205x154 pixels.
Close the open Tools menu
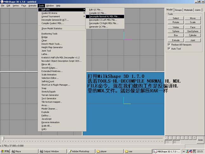tap(41, 6)
